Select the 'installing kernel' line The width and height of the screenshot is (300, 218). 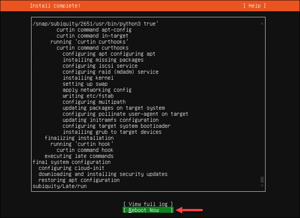tap(88, 78)
